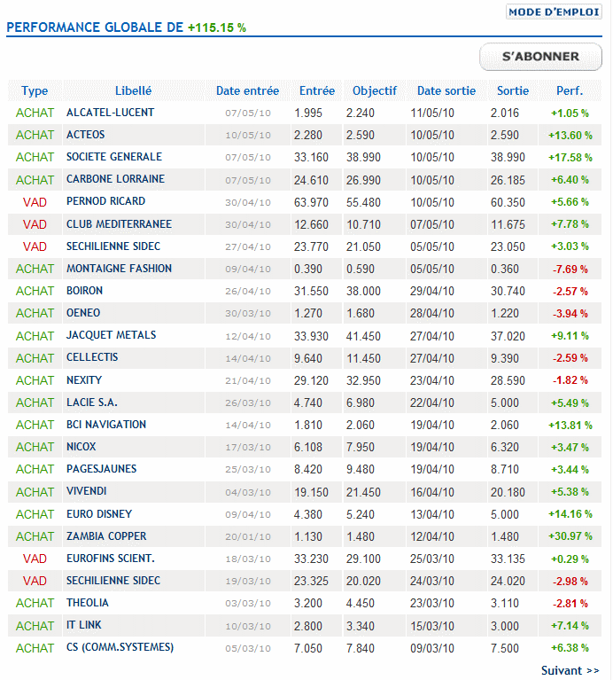This screenshot has height=680, width=613.
Task: Open the ALCATEL-LUCENT stock link
Action: tap(110, 113)
